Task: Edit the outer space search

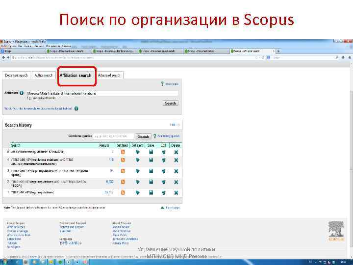Action: click(x=164, y=171)
